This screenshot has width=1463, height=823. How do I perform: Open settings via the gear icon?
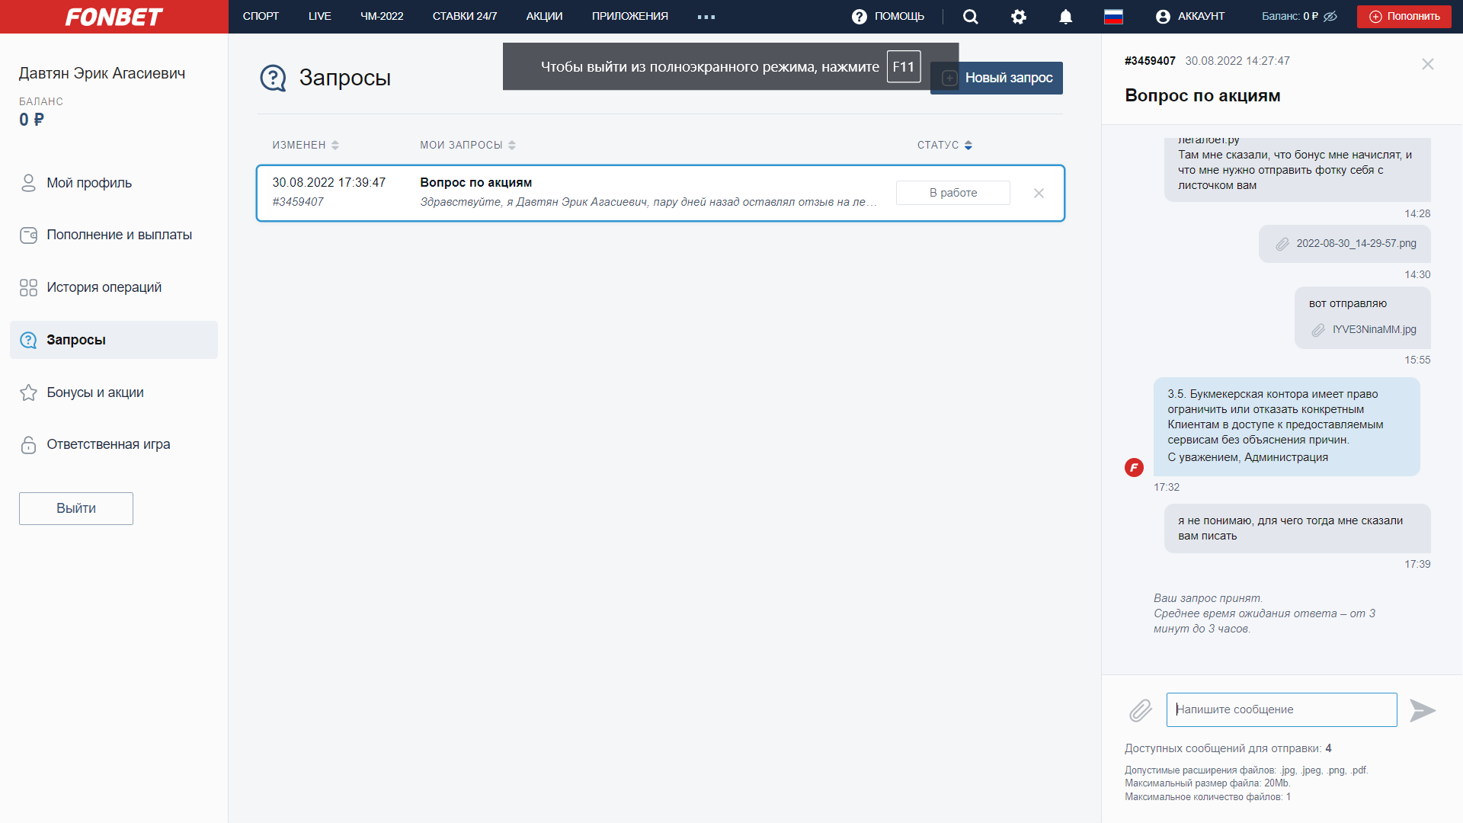(x=1019, y=17)
